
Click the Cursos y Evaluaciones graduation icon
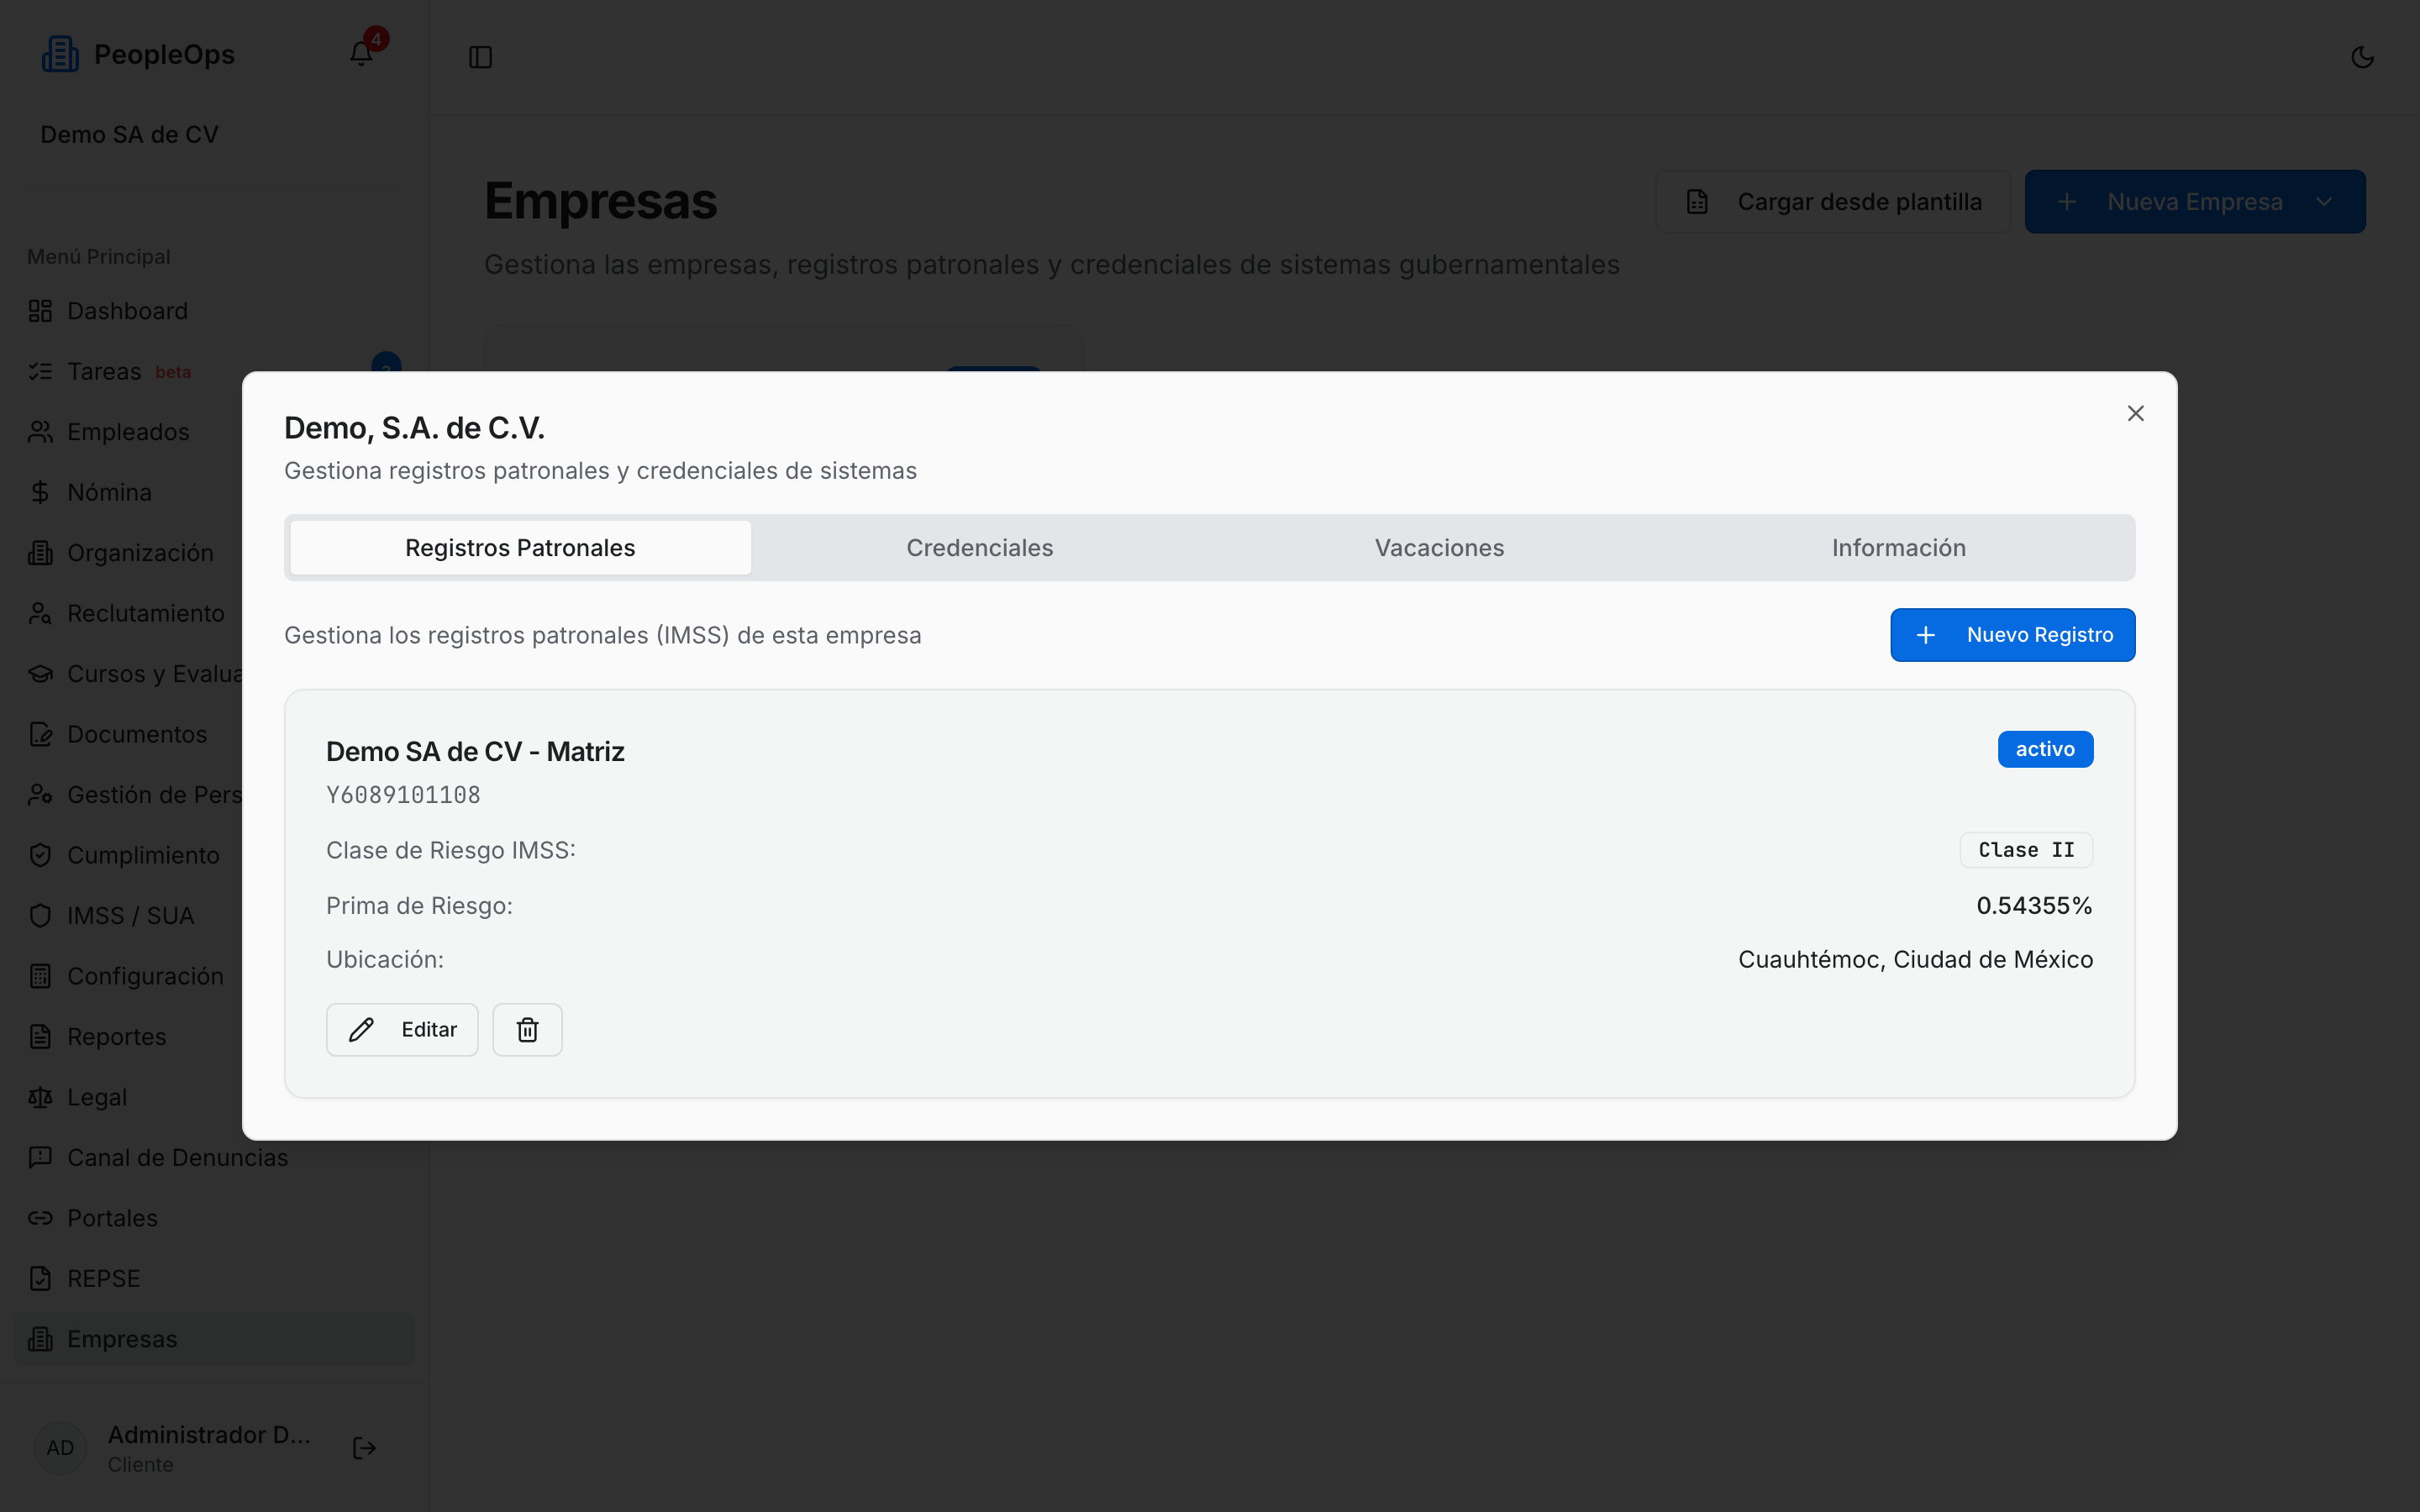(40, 674)
